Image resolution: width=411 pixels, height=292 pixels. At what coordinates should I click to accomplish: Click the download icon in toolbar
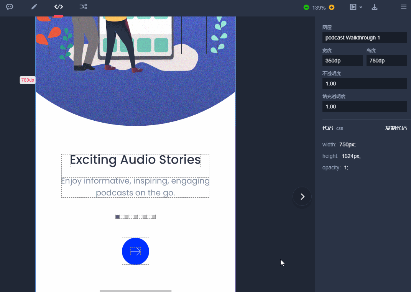[x=375, y=7]
